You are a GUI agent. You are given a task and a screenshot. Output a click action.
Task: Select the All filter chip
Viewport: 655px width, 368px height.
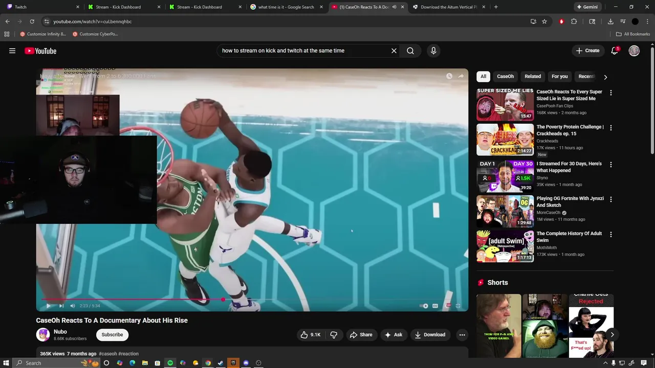click(x=483, y=76)
